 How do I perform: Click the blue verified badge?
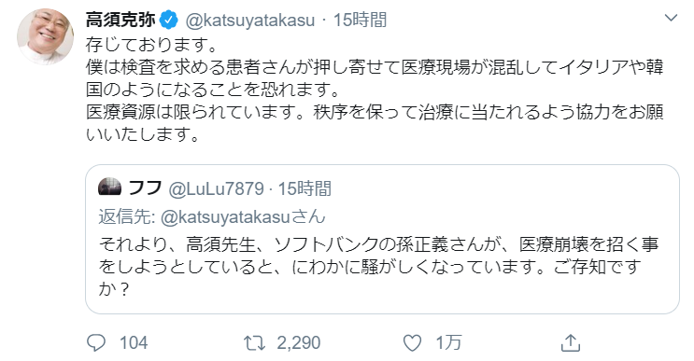169,21
